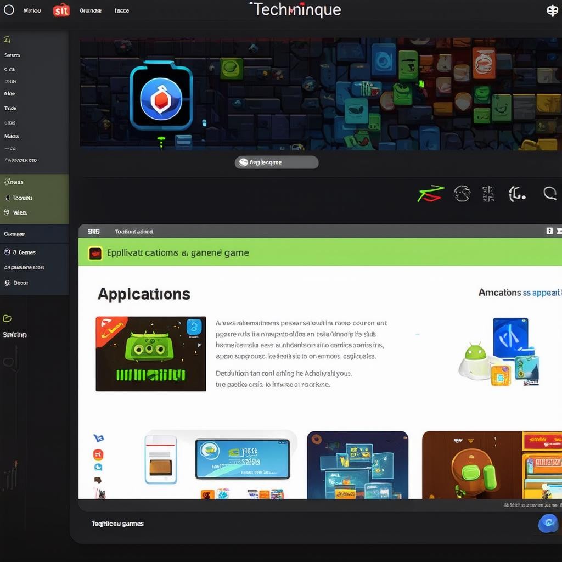Select the Videct item in sidebar
562x562 pixels.
pos(20,212)
